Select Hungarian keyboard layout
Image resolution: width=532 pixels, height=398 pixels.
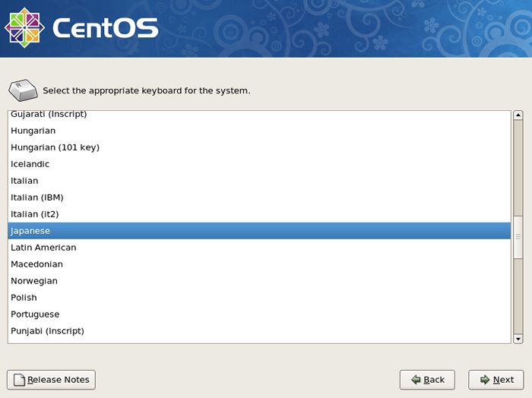(x=259, y=131)
